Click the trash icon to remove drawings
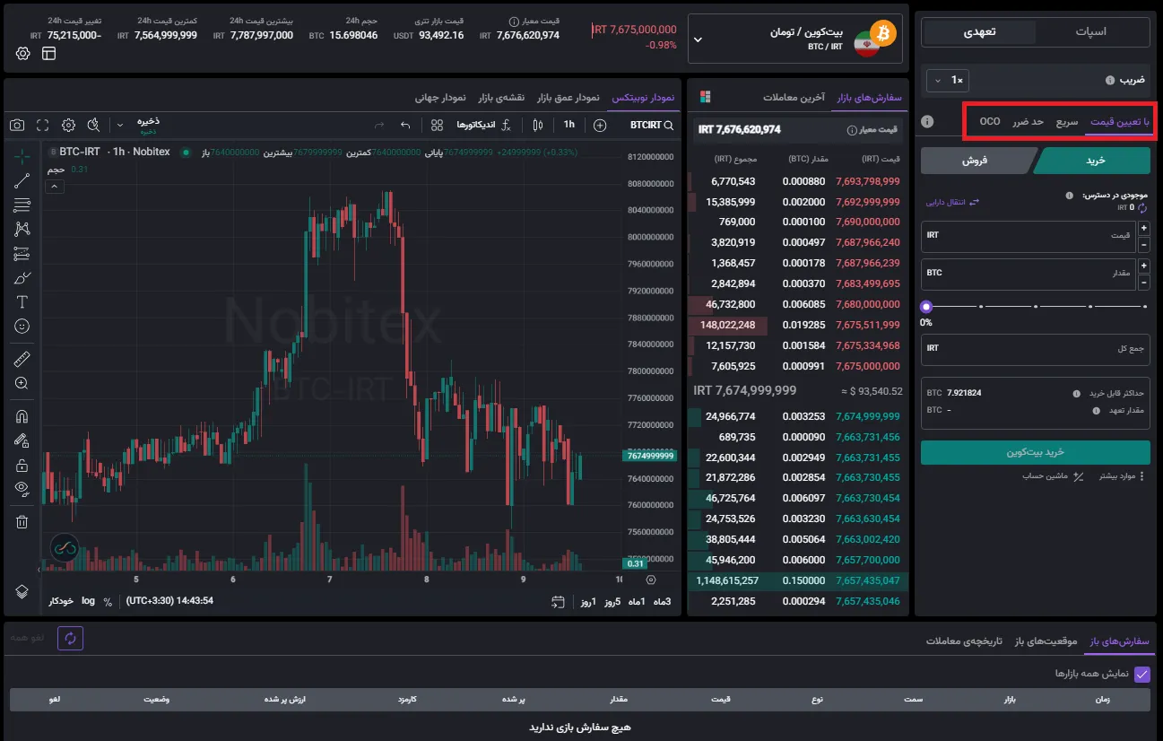This screenshot has height=741, width=1163. (22, 521)
